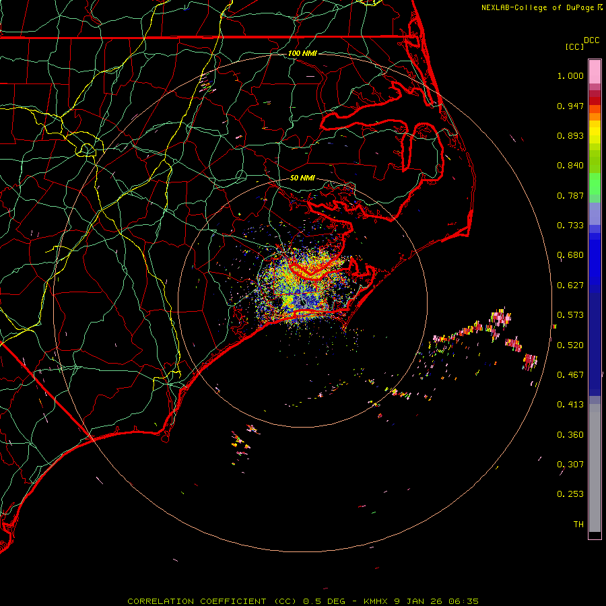Click the 0.360 scale value
Viewport: 606px width, 606px height.
tap(570, 435)
